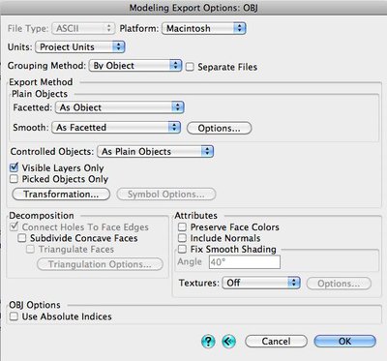Open the Facetted As Object dropdown
The image size is (387, 361).
[120, 107]
